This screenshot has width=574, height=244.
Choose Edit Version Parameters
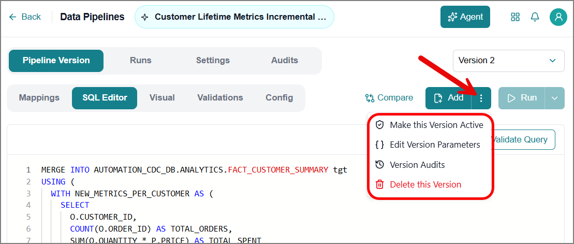click(x=430, y=145)
